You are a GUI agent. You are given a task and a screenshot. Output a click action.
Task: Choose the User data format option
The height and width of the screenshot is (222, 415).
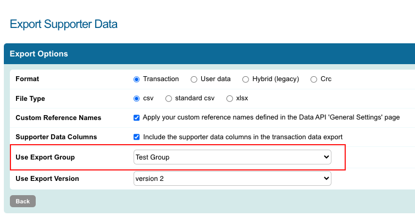click(x=194, y=79)
